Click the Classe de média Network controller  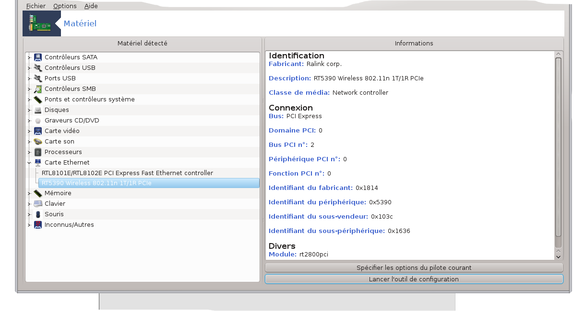tap(360, 92)
